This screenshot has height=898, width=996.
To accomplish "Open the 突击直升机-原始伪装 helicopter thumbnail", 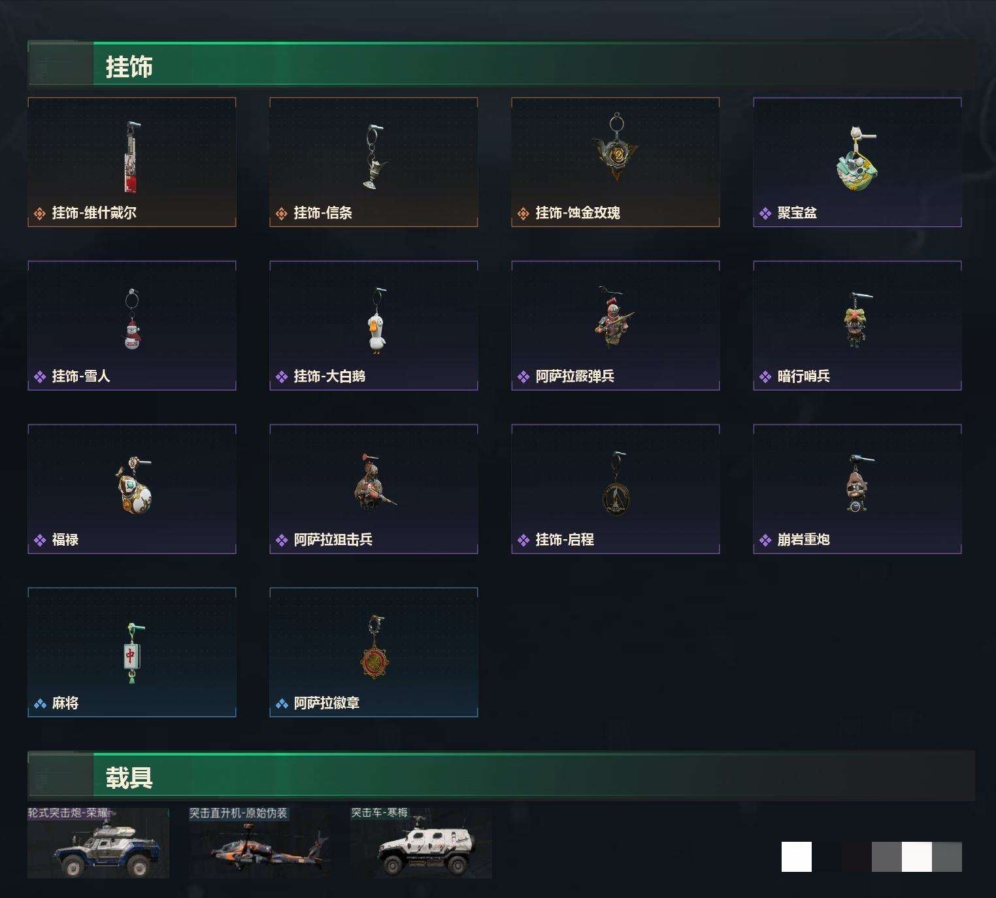I will (x=259, y=842).
